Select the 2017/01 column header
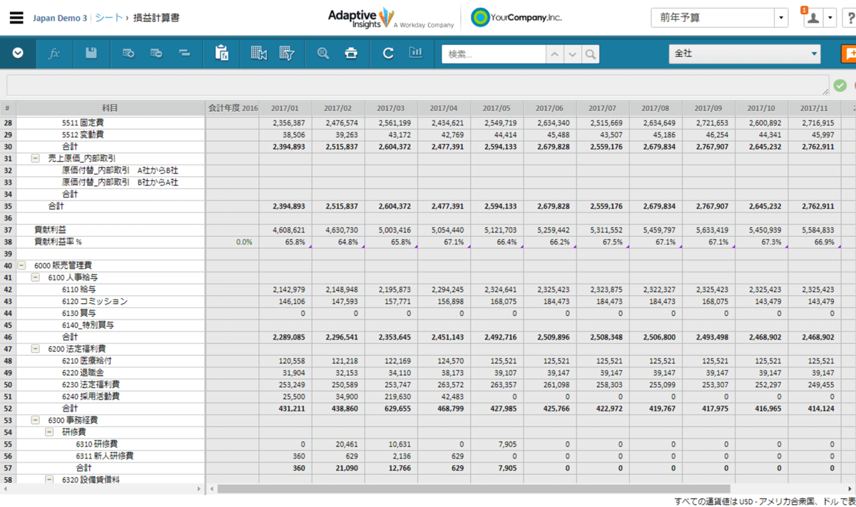 285,108
